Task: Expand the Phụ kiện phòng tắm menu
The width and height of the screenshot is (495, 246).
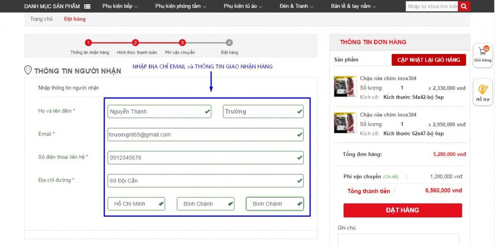Action: (x=181, y=6)
